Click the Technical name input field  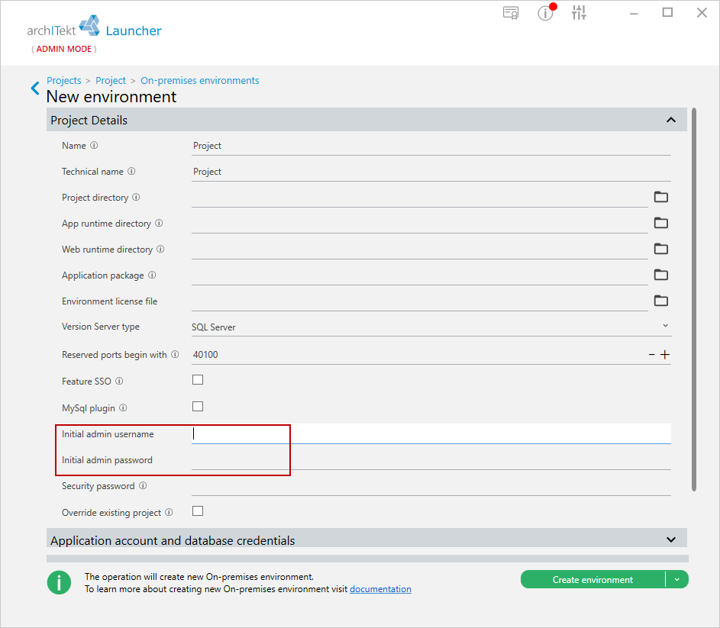(431, 172)
